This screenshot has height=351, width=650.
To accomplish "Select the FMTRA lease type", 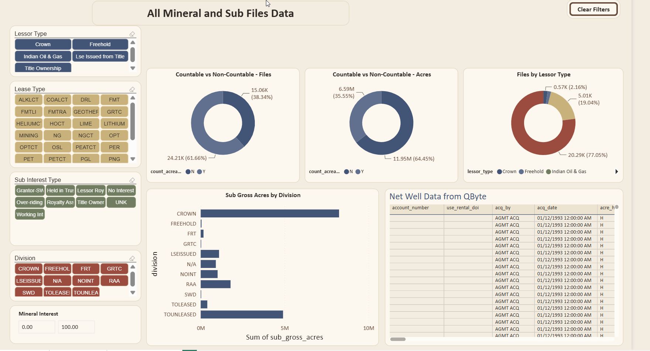I will (x=57, y=112).
